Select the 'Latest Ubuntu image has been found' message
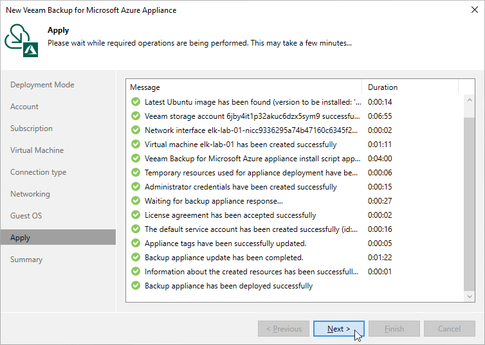 [253, 102]
